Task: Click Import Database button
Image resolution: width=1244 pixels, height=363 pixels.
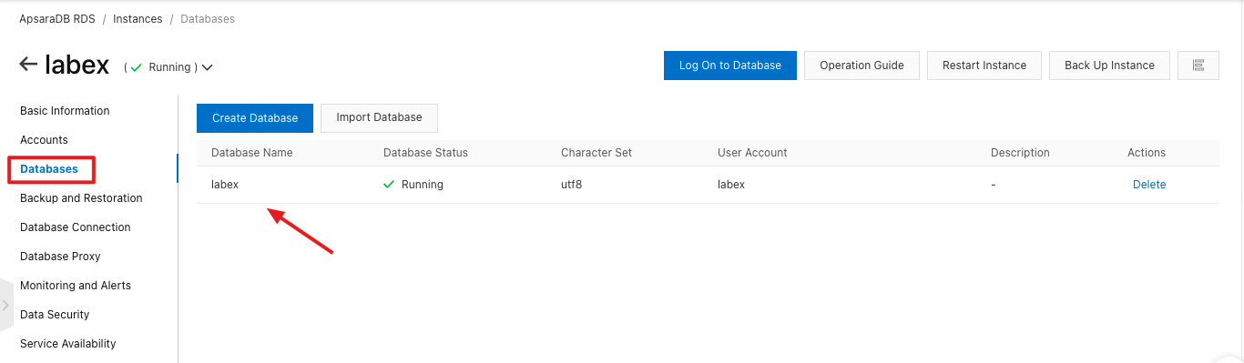Action: (x=379, y=118)
